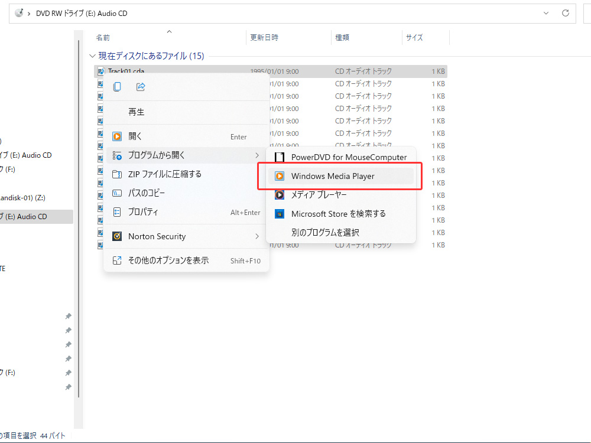This screenshot has width=591, height=443.
Task: Click the パスのコピー path icon
Action: [117, 193]
